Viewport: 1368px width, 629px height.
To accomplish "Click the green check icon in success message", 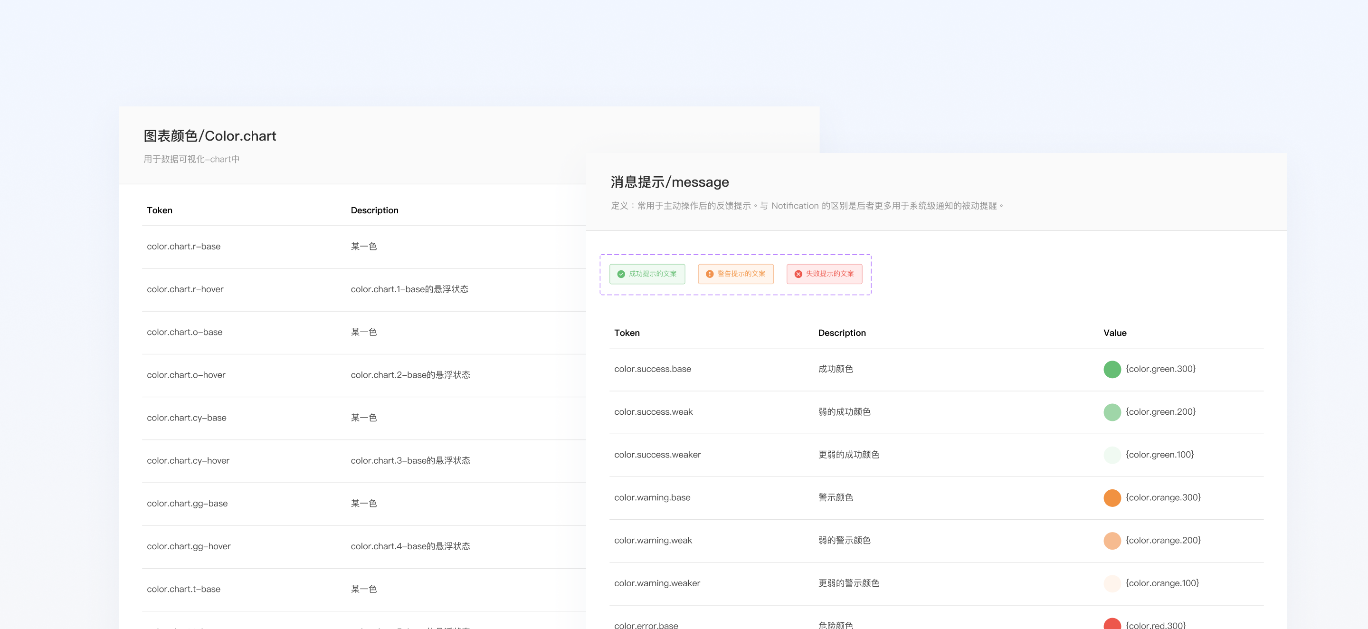I will [x=621, y=274].
